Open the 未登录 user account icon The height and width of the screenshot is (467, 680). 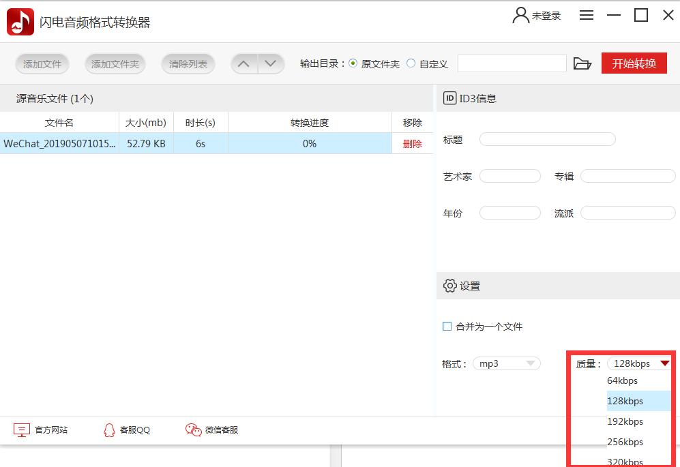(x=520, y=15)
